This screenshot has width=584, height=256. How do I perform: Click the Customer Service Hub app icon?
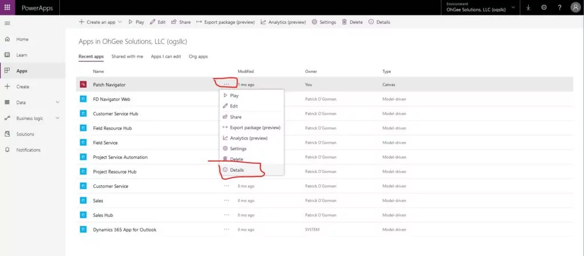(83, 114)
